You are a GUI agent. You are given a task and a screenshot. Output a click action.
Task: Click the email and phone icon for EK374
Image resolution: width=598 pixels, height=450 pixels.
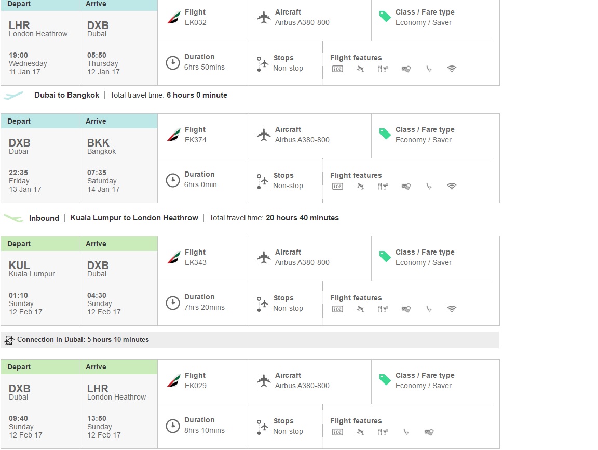406,186
